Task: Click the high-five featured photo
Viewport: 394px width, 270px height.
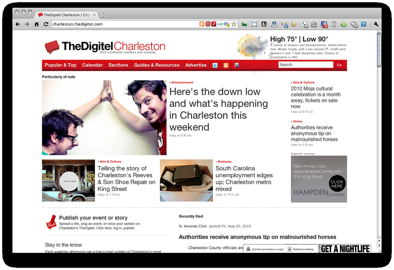Action: (104, 117)
